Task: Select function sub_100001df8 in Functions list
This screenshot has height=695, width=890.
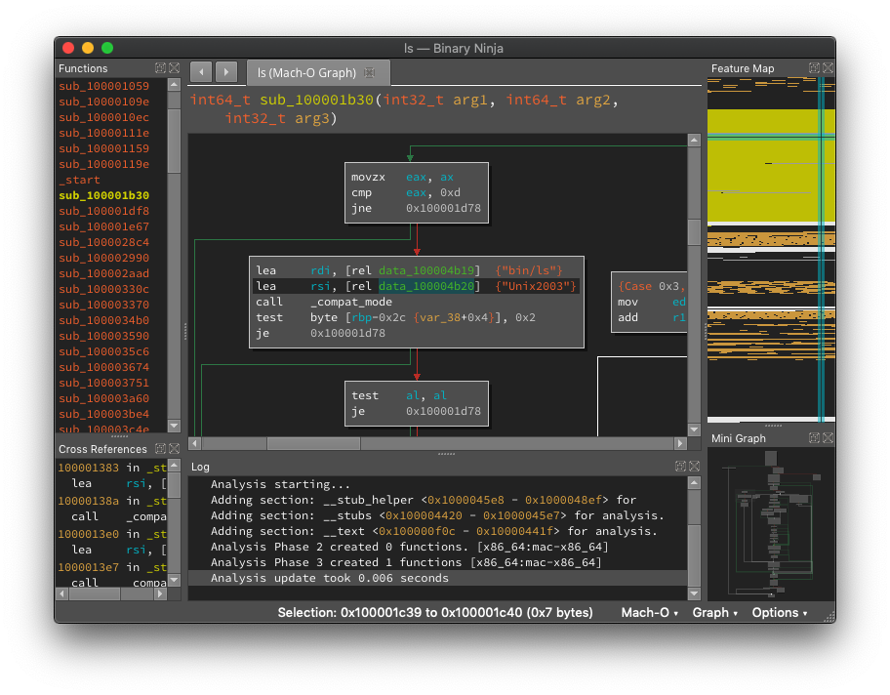Action: [x=103, y=211]
